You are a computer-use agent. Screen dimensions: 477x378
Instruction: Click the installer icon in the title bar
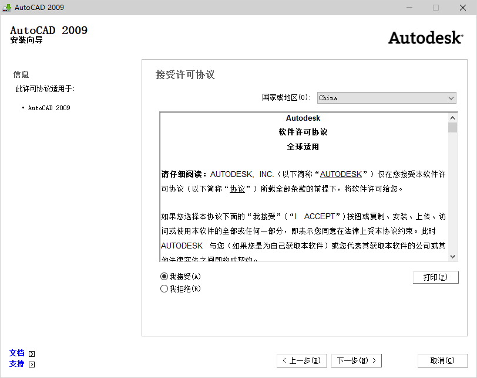(x=8, y=8)
